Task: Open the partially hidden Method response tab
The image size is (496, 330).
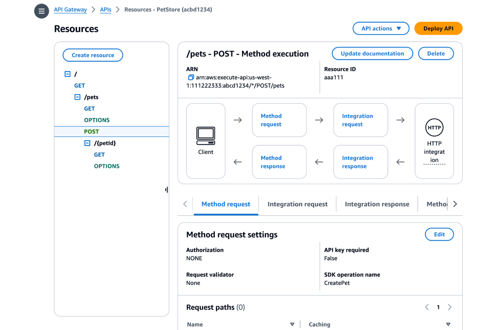Action: coord(437,204)
